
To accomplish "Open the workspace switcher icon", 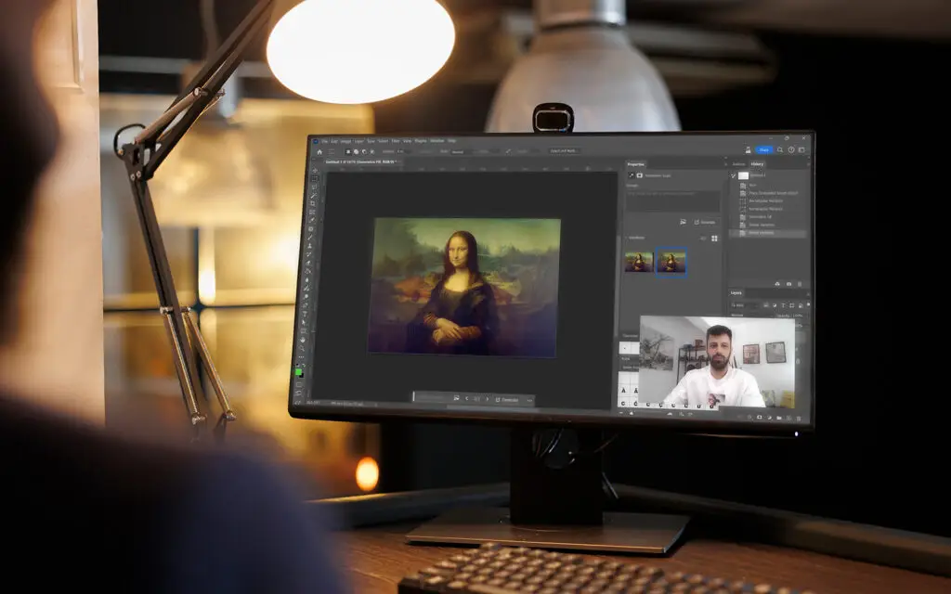I will (x=801, y=149).
